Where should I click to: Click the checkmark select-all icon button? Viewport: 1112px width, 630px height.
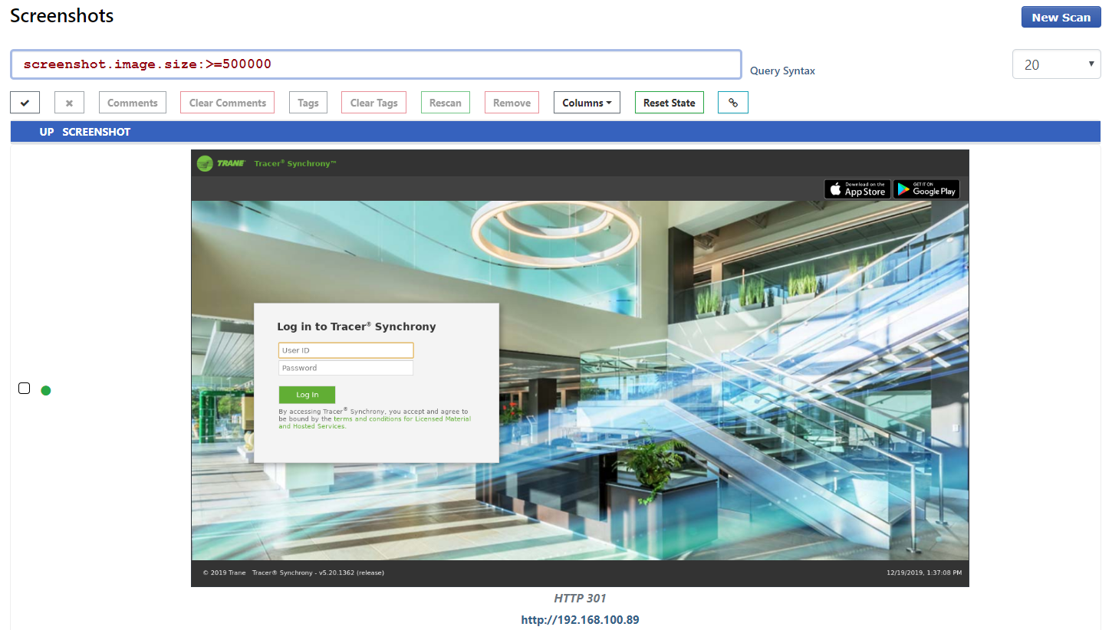25,103
